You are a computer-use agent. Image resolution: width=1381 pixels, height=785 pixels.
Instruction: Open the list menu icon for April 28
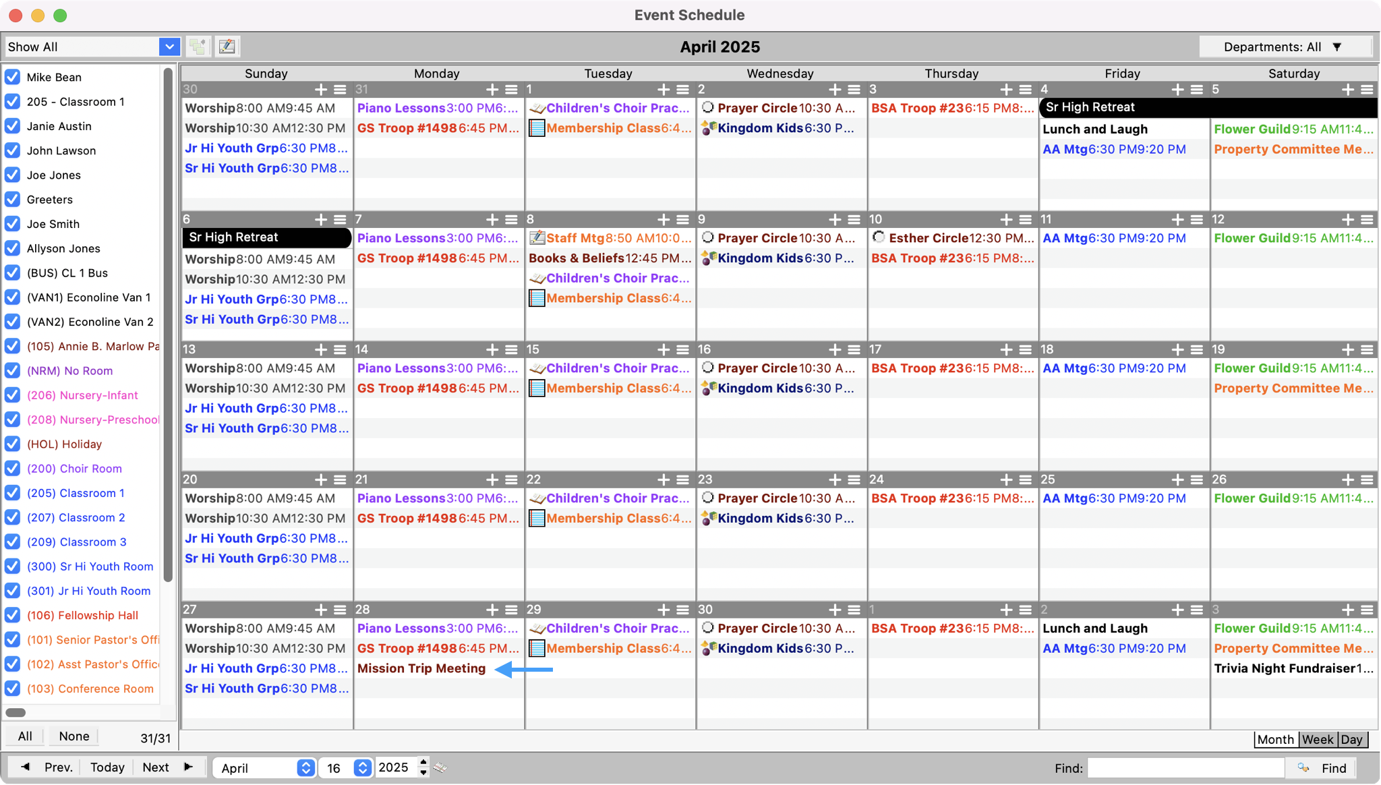511,610
